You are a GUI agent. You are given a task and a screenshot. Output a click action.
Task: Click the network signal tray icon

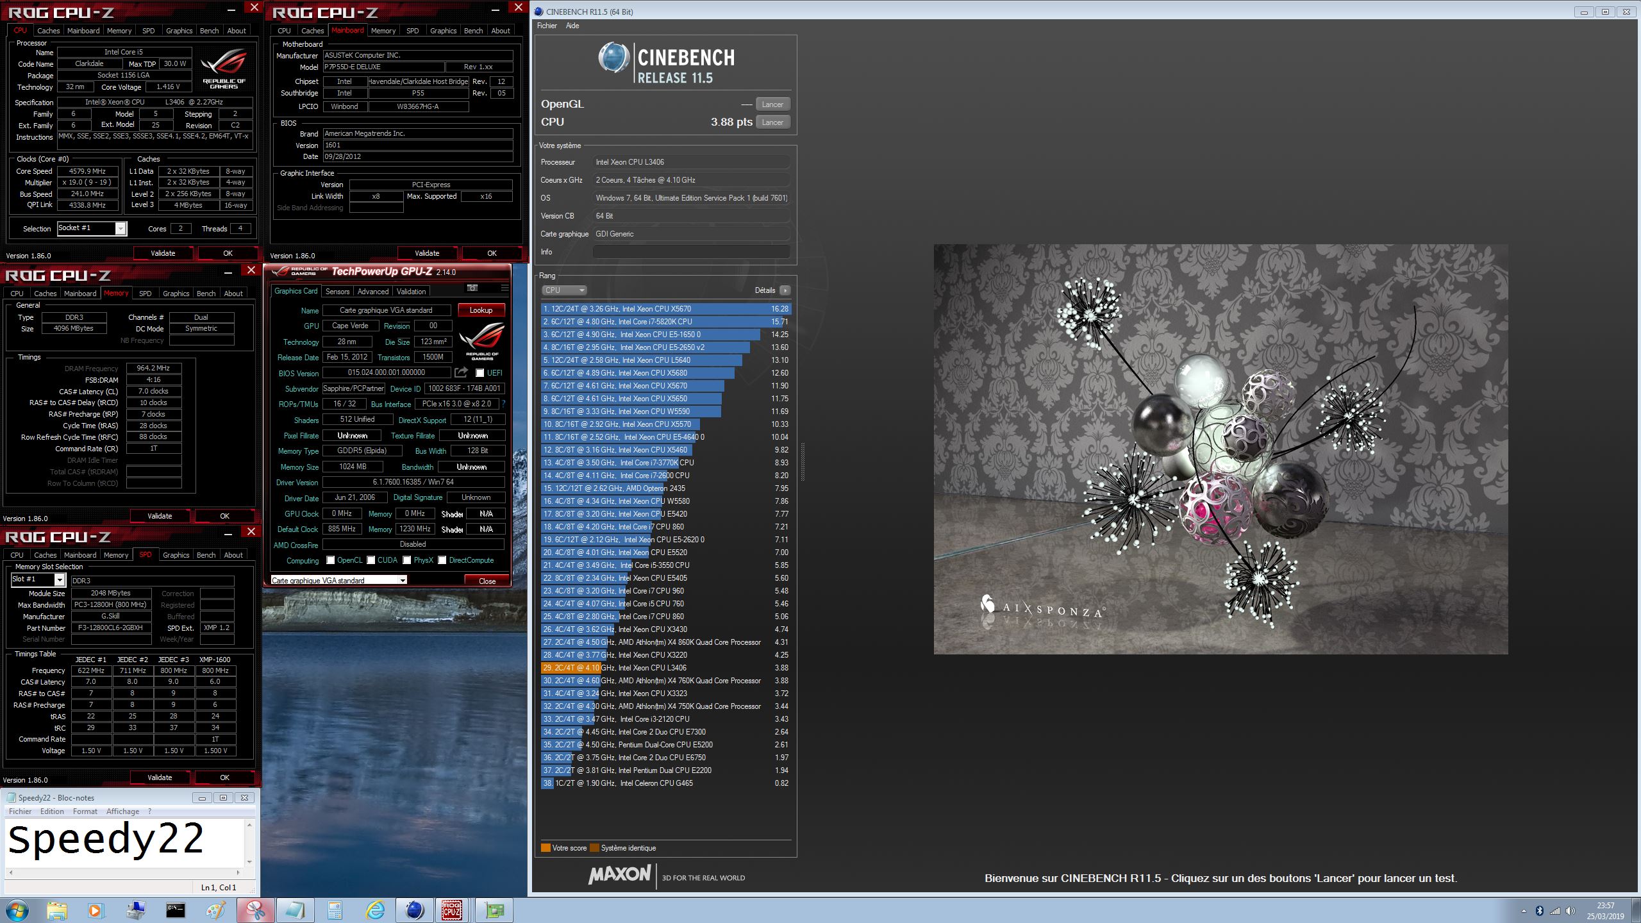point(1555,911)
